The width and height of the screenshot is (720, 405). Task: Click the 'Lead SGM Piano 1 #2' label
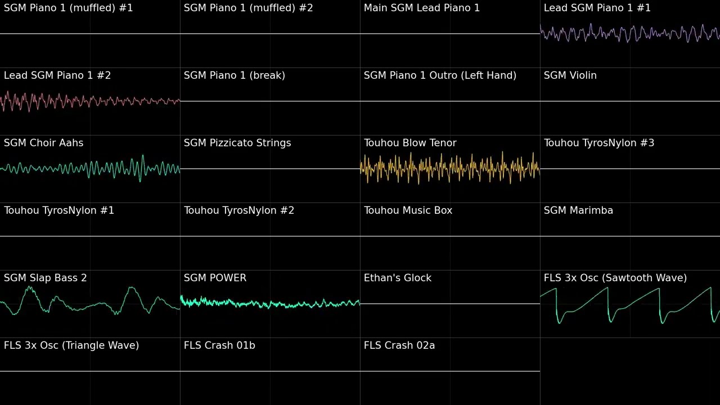coord(57,75)
